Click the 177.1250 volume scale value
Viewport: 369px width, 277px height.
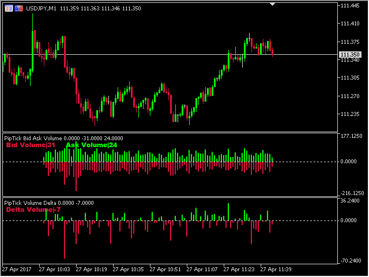351,136
